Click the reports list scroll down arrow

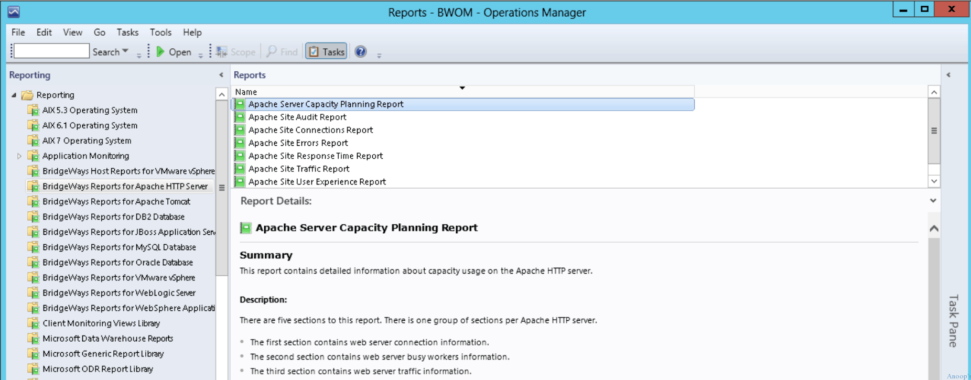[x=934, y=181]
